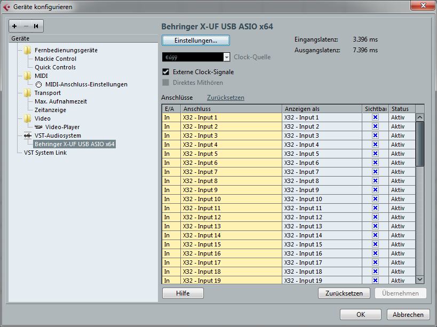The width and height of the screenshot is (437, 327).
Task: Click the E/A column header
Action: (x=171, y=109)
